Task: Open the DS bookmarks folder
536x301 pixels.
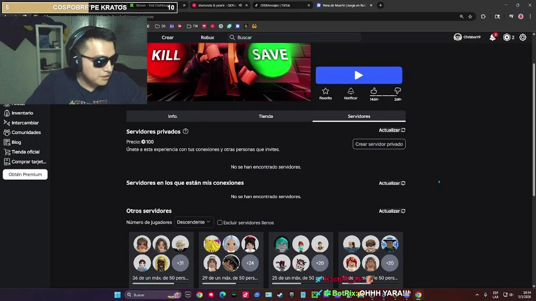Action: click(x=160, y=26)
